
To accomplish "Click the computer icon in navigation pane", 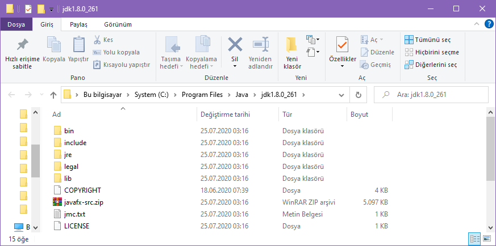I will click(19, 227).
